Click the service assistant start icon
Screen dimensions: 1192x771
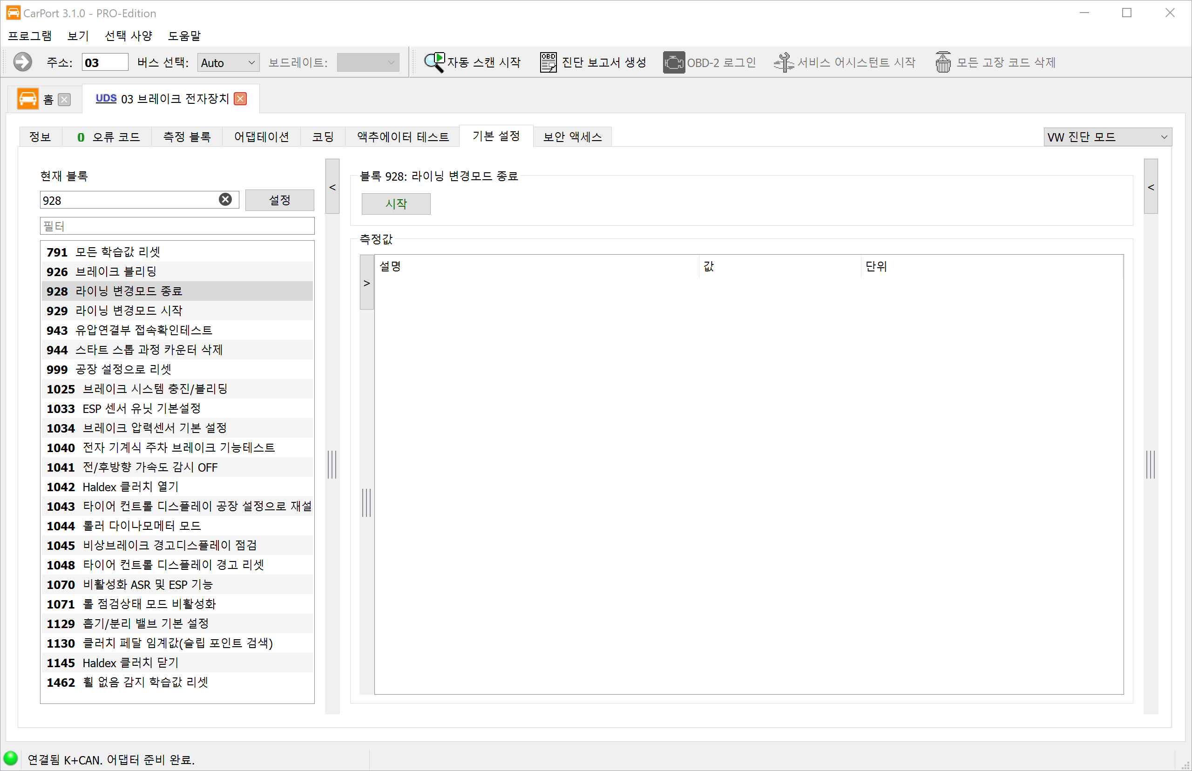(x=784, y=62)
